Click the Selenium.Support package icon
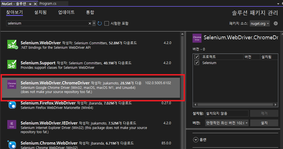The image size is (283, 149). click(12, 64)
